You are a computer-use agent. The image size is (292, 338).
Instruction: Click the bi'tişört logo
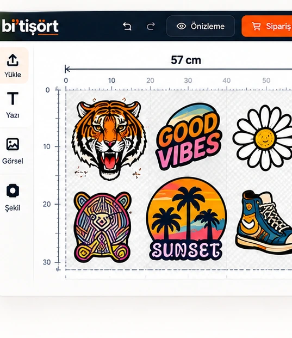30,27
